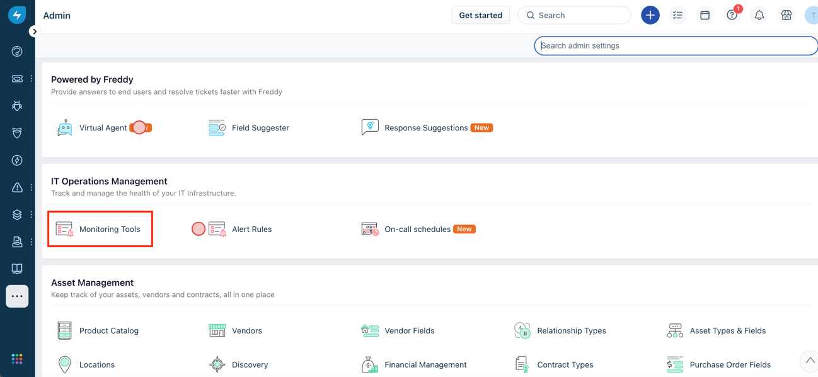Open the Monitoring Tools settings
818x377 pixels.
point(100,229)
